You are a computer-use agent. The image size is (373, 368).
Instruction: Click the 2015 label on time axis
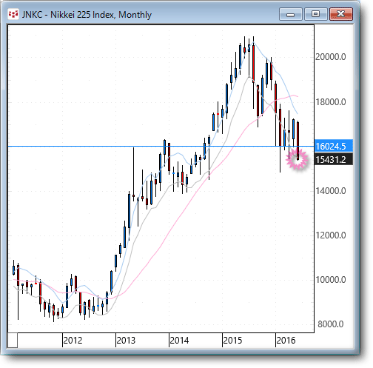[x=232, y=341]
